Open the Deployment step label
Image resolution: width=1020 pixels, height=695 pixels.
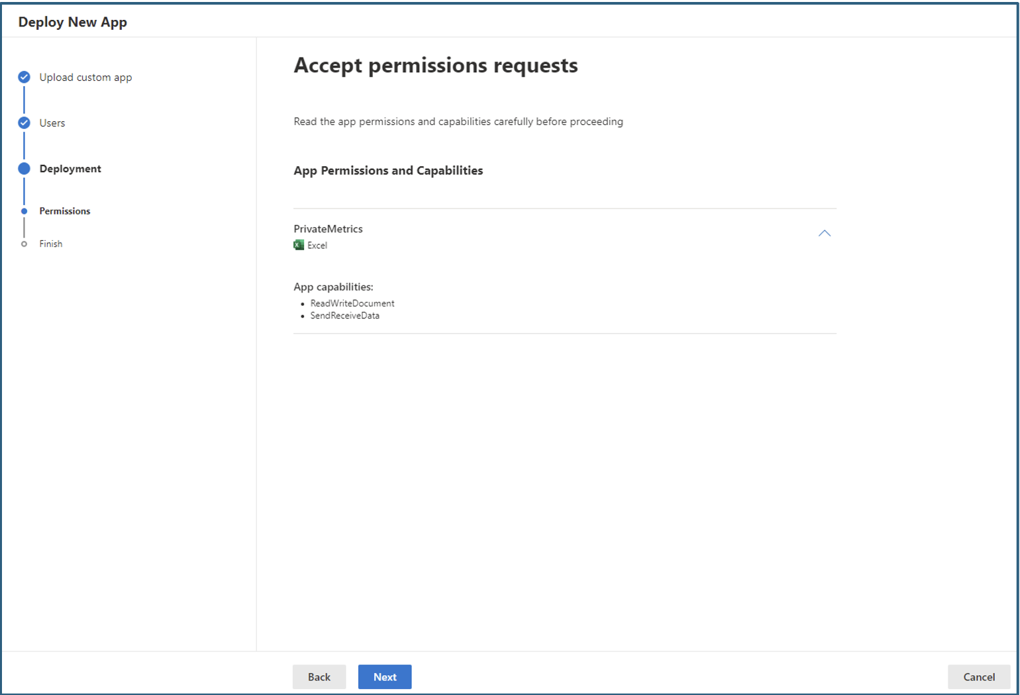click(70, 169)
